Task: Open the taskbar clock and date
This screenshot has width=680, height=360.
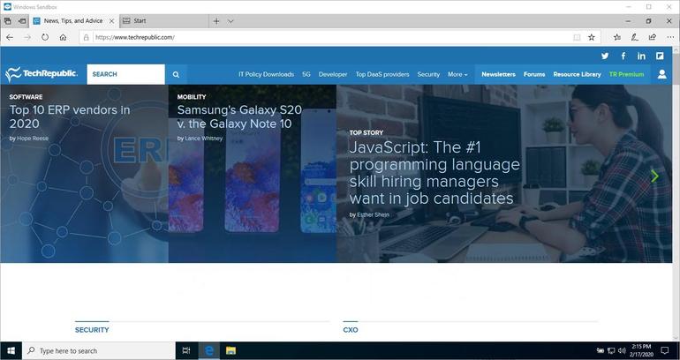Action: tap(641, 350)
